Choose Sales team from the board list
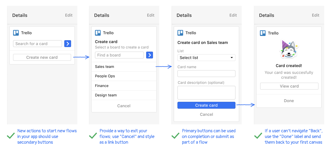329x152 pixels. [x=124, y=67]
